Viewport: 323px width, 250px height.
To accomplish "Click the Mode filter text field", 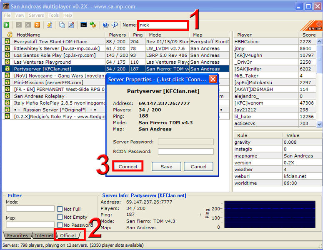I will 30,209.
